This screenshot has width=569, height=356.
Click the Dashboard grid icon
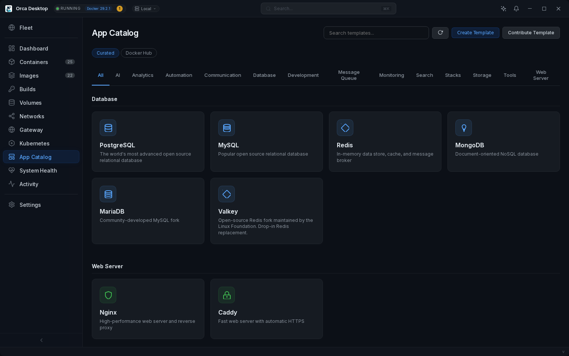pos(12,48)
